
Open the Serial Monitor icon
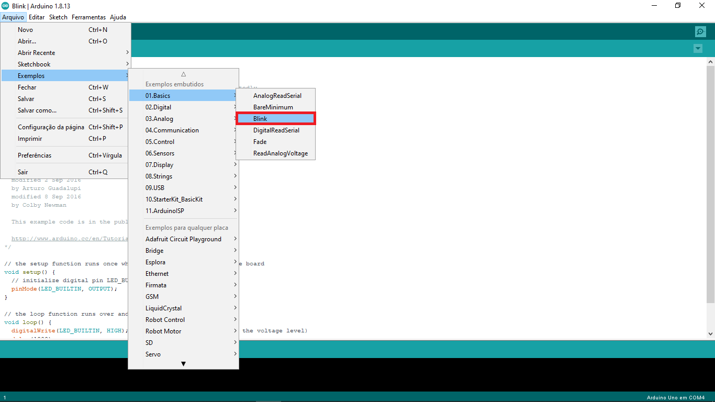tap(700, 31)
